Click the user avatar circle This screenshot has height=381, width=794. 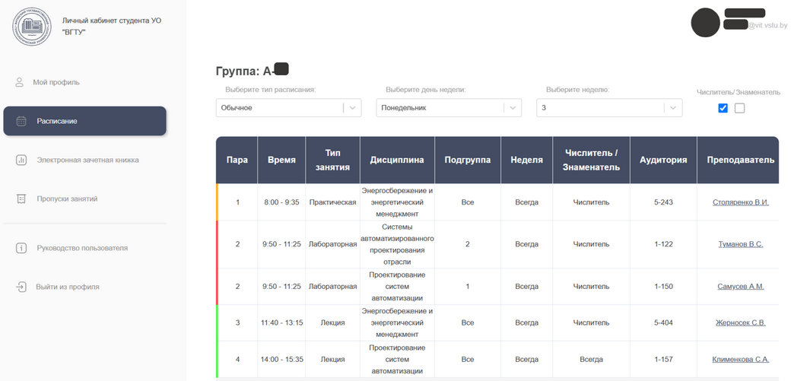tap(705, 22)
